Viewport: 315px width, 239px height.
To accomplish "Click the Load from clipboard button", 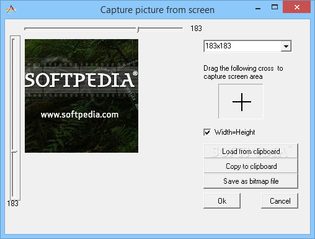I will click(x=251, y=151).
